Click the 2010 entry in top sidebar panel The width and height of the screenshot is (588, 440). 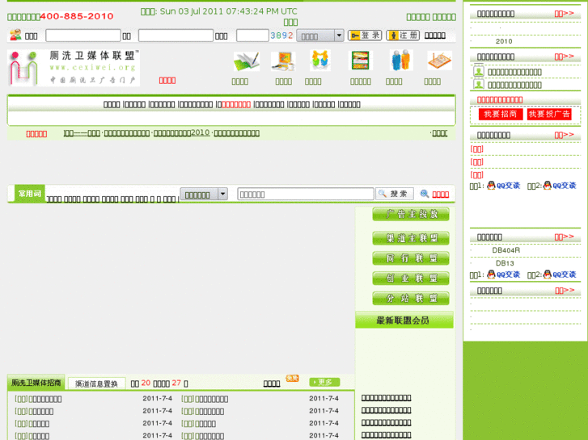[x=504, y=41]
